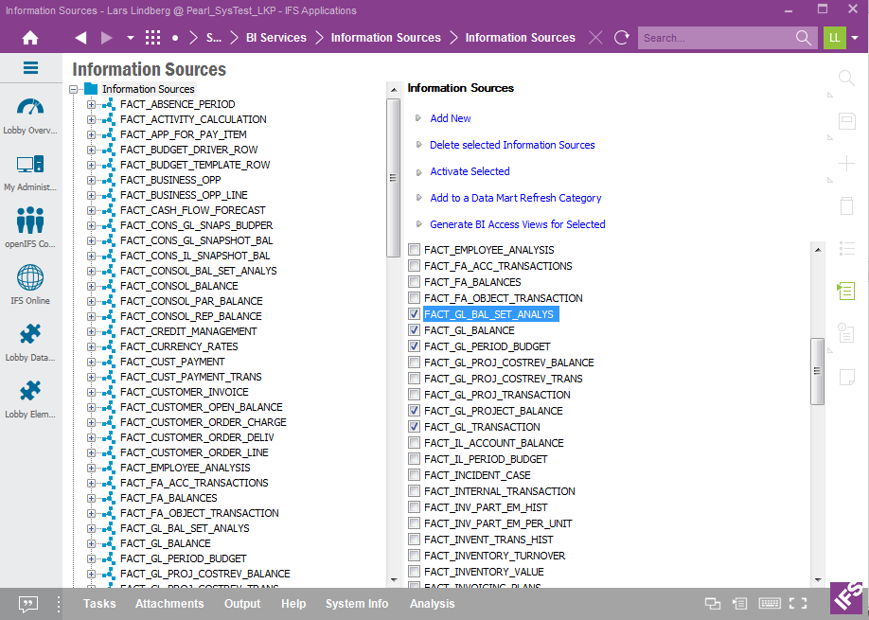This screenshot has height=620, width=869.
Task: Expand the FACT_ABSENCE_PERIOD tree node
Action: [92, 104]
